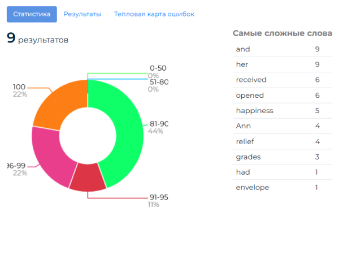Switch to the Результаты tab
This screenshot has width=339, height=255.
click(82, 14)
